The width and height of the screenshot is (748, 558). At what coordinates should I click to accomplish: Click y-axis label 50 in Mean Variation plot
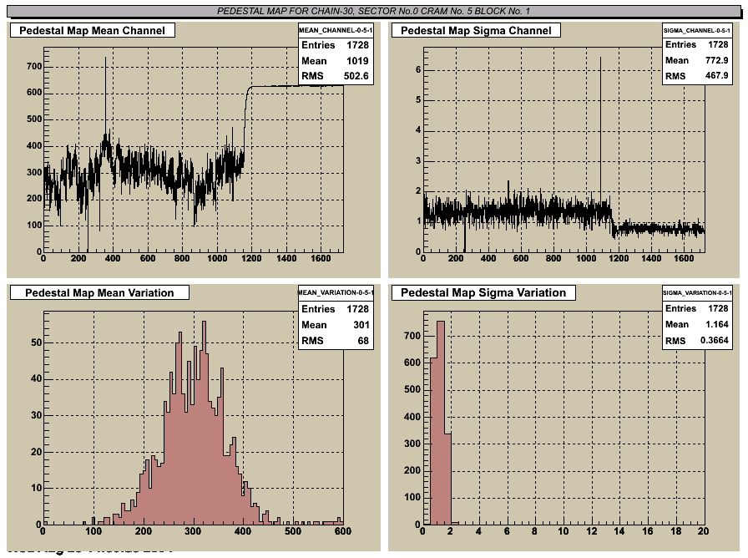(36, 342)
